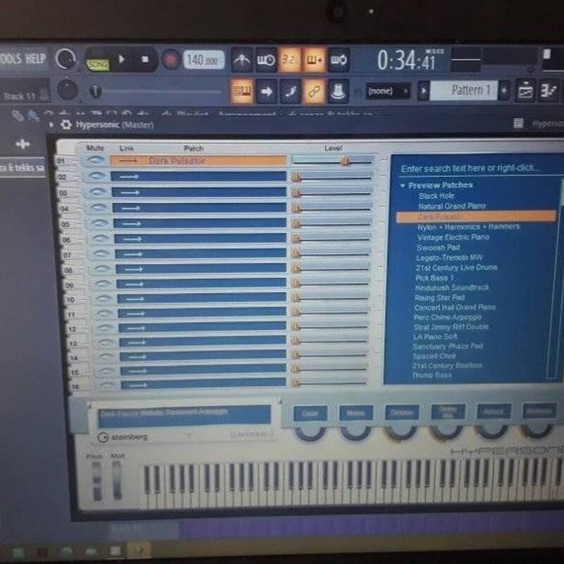Toggle mute on Hypersonic channel 05
Image resolution: width=564 pixels, height=564 pixels.
coord(100,223)
